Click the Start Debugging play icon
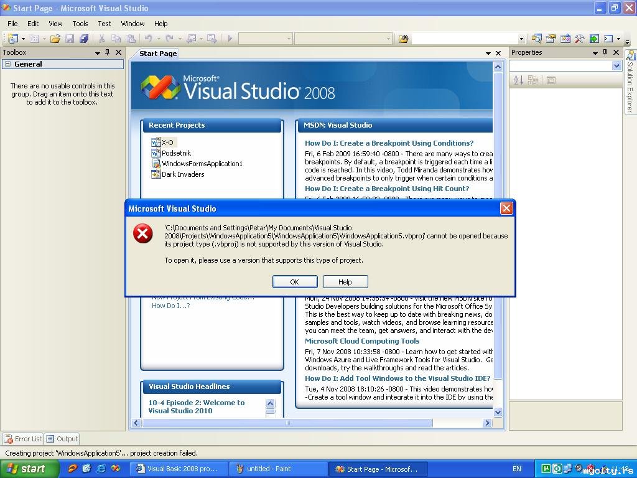This screenshot has width=637, height=478. point(230,39)
